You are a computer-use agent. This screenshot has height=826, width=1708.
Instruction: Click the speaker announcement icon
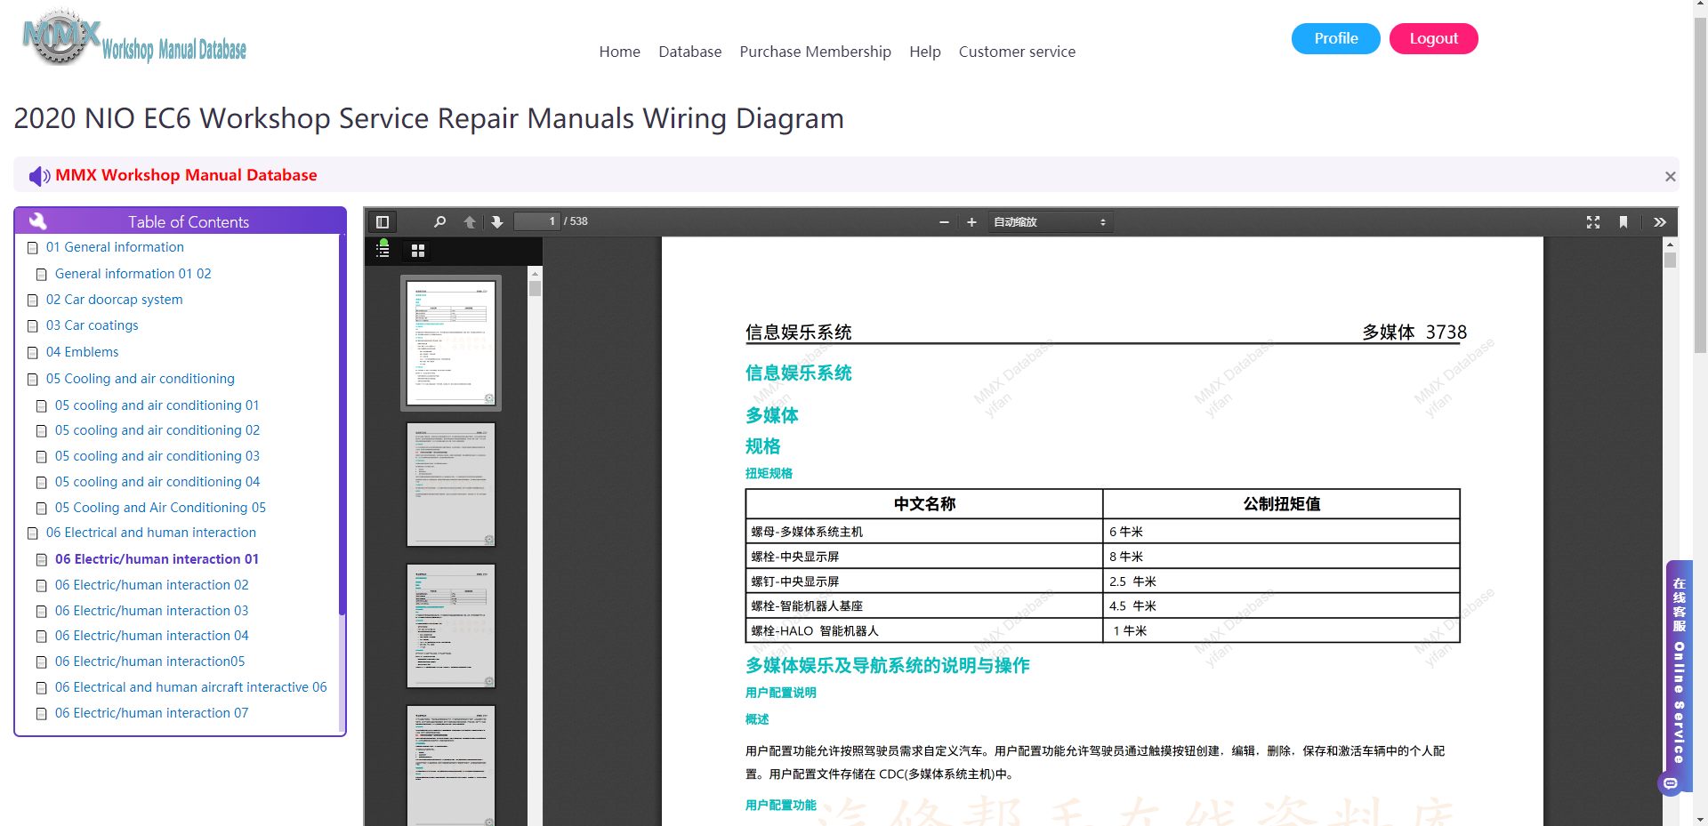click(39, 176)
